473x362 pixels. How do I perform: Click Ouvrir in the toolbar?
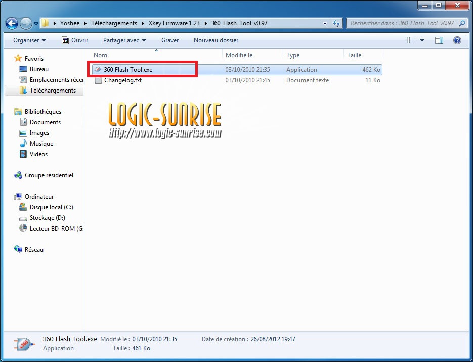[x=75, y=40]
